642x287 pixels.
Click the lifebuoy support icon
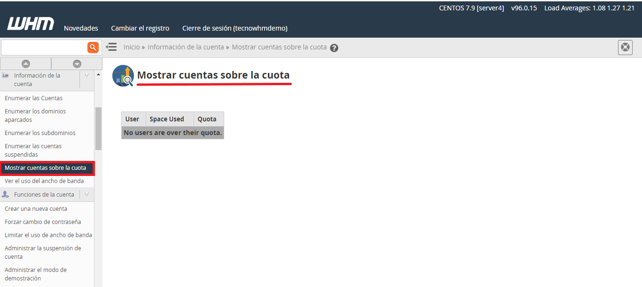pos(625,48)
